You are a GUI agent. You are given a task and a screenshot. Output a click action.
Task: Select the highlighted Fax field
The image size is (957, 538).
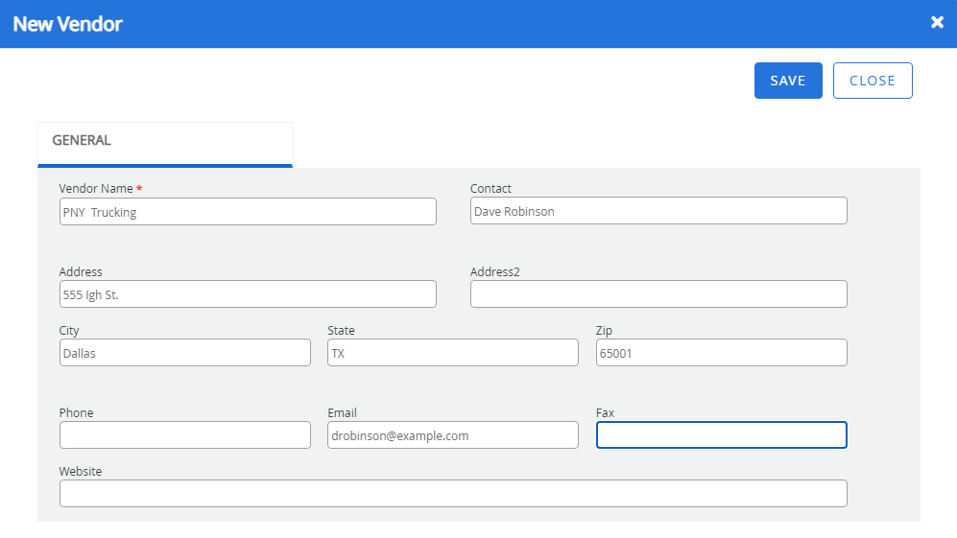pyautogui.click(x=722, y=435)
